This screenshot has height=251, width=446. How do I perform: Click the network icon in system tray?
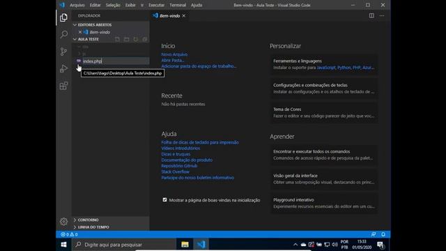pyautogui.click(x=327, y=245)
